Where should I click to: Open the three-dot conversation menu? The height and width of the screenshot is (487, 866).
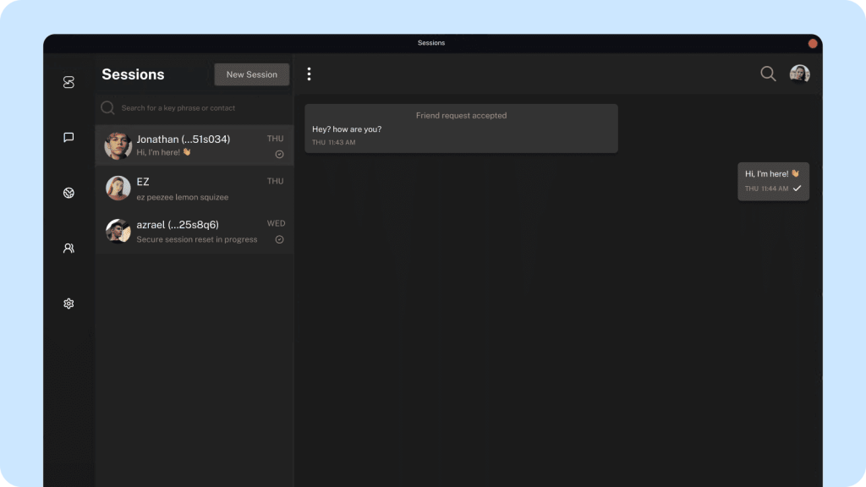(309, 74)
